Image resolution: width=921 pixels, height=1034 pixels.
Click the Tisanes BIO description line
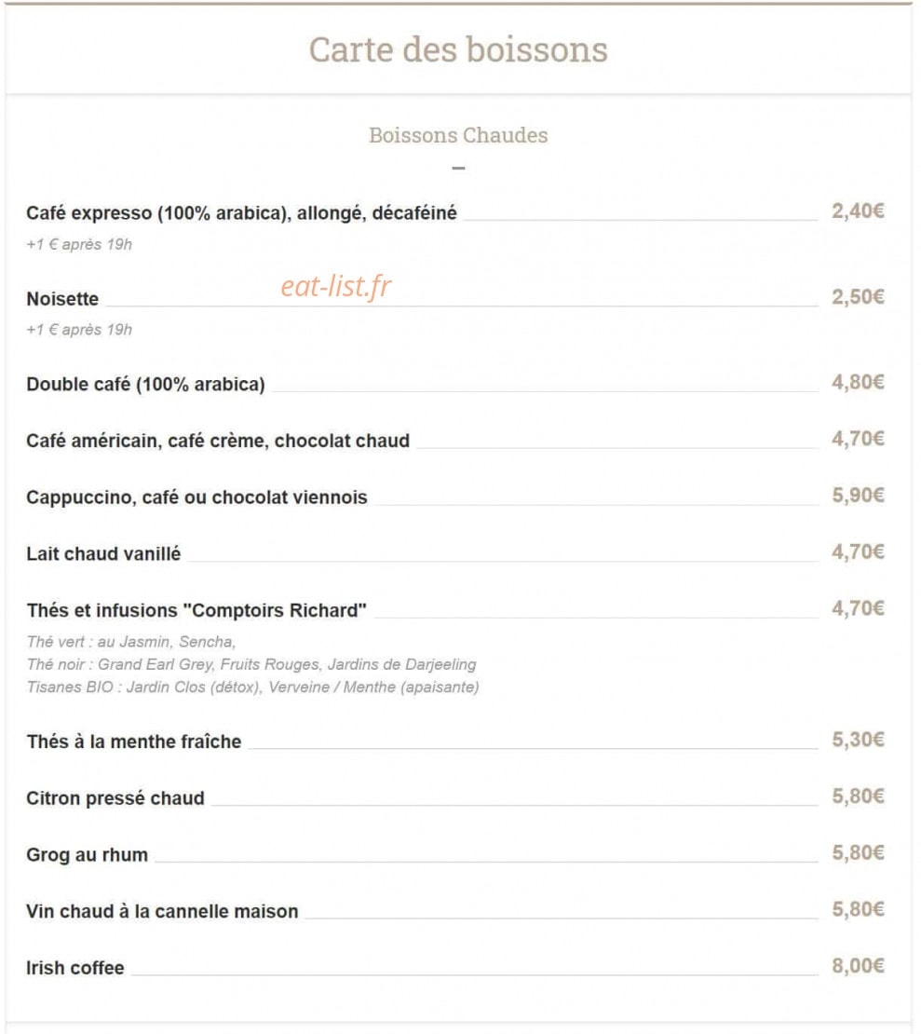pos(253,687)
